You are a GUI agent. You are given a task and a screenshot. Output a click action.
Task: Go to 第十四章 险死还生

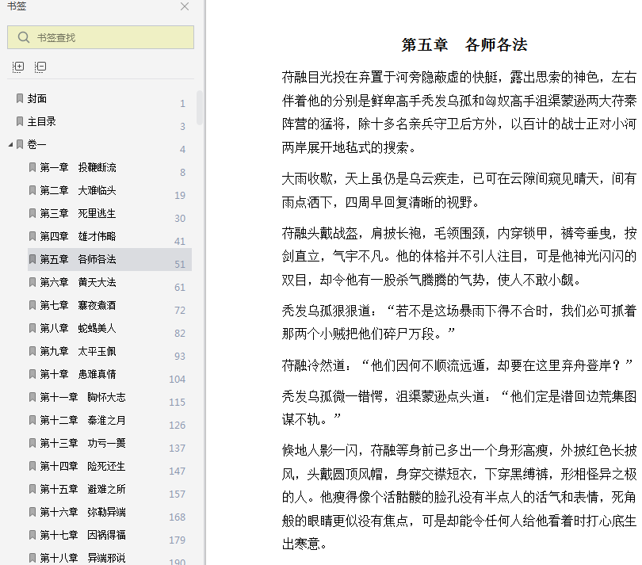(x=82, y=466)
